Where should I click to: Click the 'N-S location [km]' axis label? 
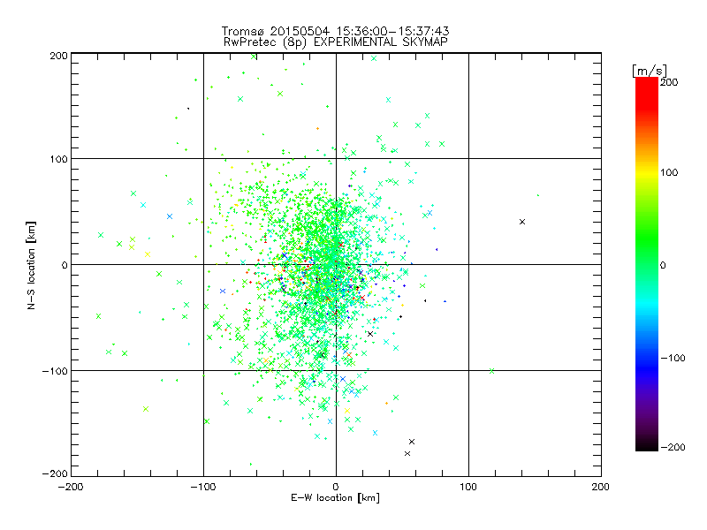[31, 266]
